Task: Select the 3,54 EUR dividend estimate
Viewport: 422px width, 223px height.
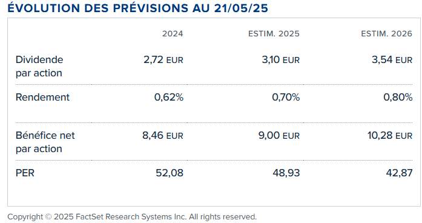Action: coord(392,60)
